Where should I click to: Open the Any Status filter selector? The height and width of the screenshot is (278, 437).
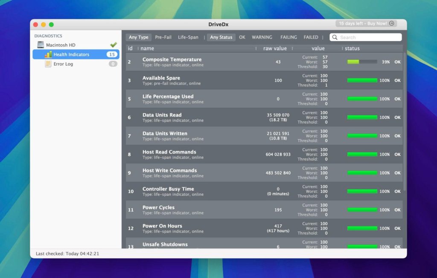[221, 37]
